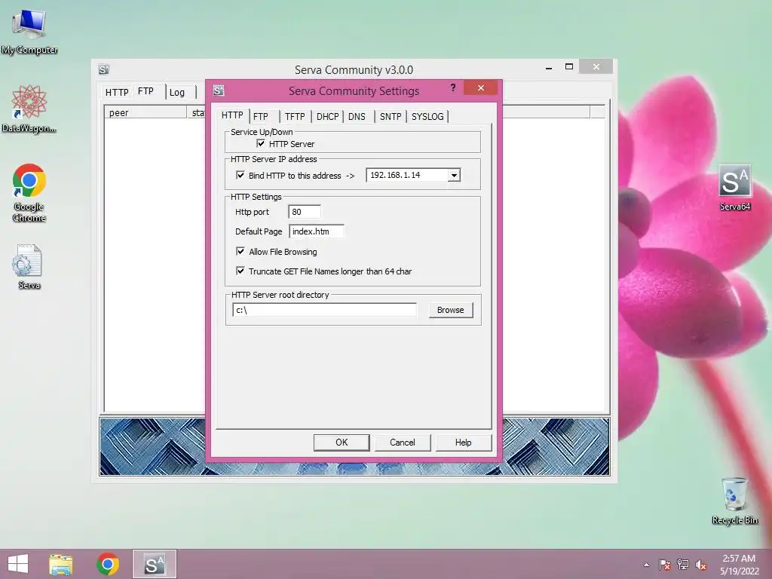
Task: Select the HTTP tab in main Serva window
Action: pyautogui.click(x=117, y=92)
